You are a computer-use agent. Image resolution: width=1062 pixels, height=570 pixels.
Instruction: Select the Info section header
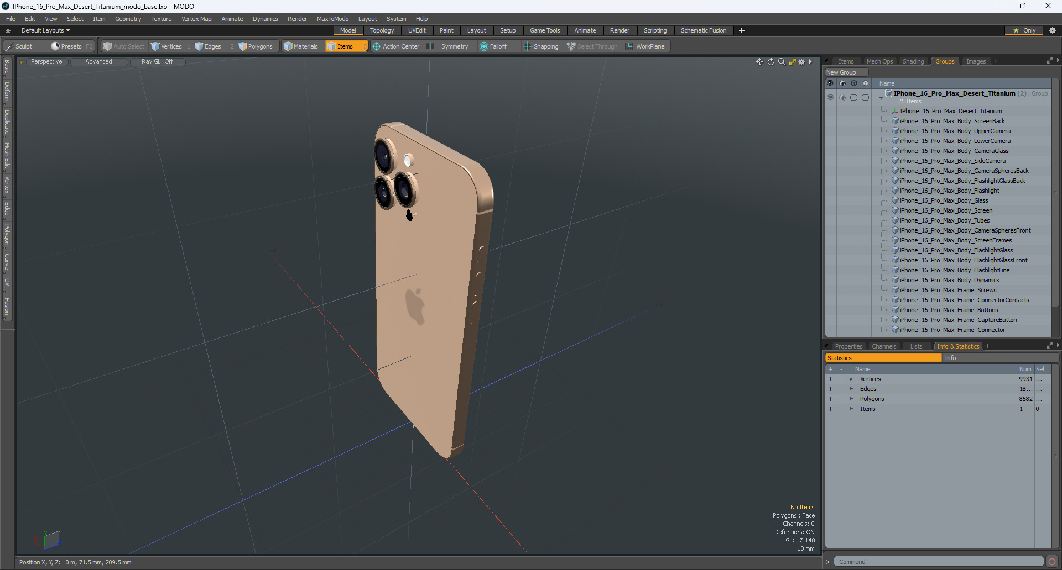tap(1000, 358)
